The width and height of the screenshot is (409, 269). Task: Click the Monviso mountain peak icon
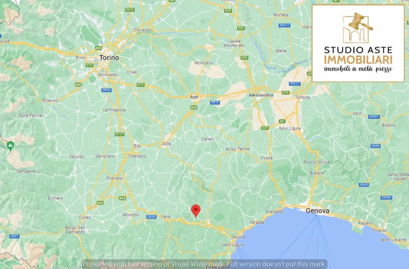10,146
